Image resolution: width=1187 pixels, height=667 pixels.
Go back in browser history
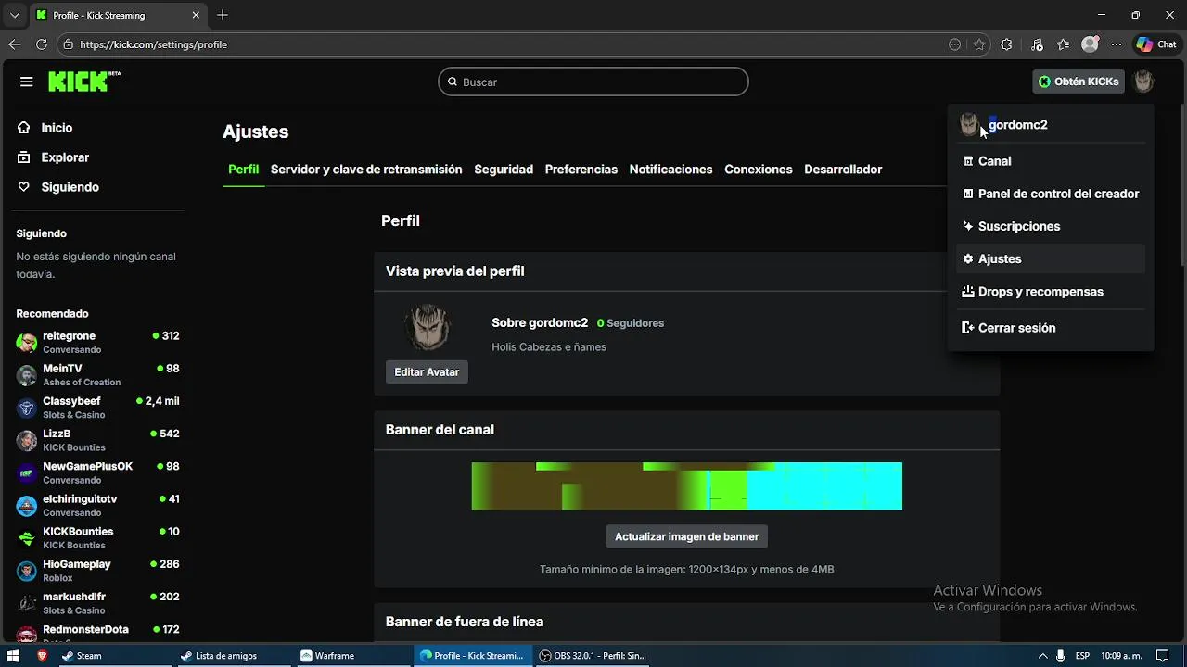[x=14, y=44]
